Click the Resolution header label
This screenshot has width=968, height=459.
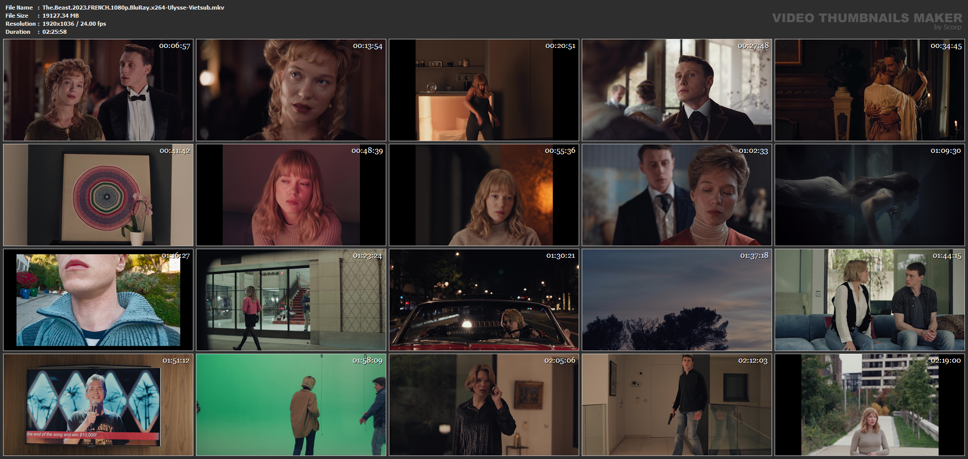21,24
